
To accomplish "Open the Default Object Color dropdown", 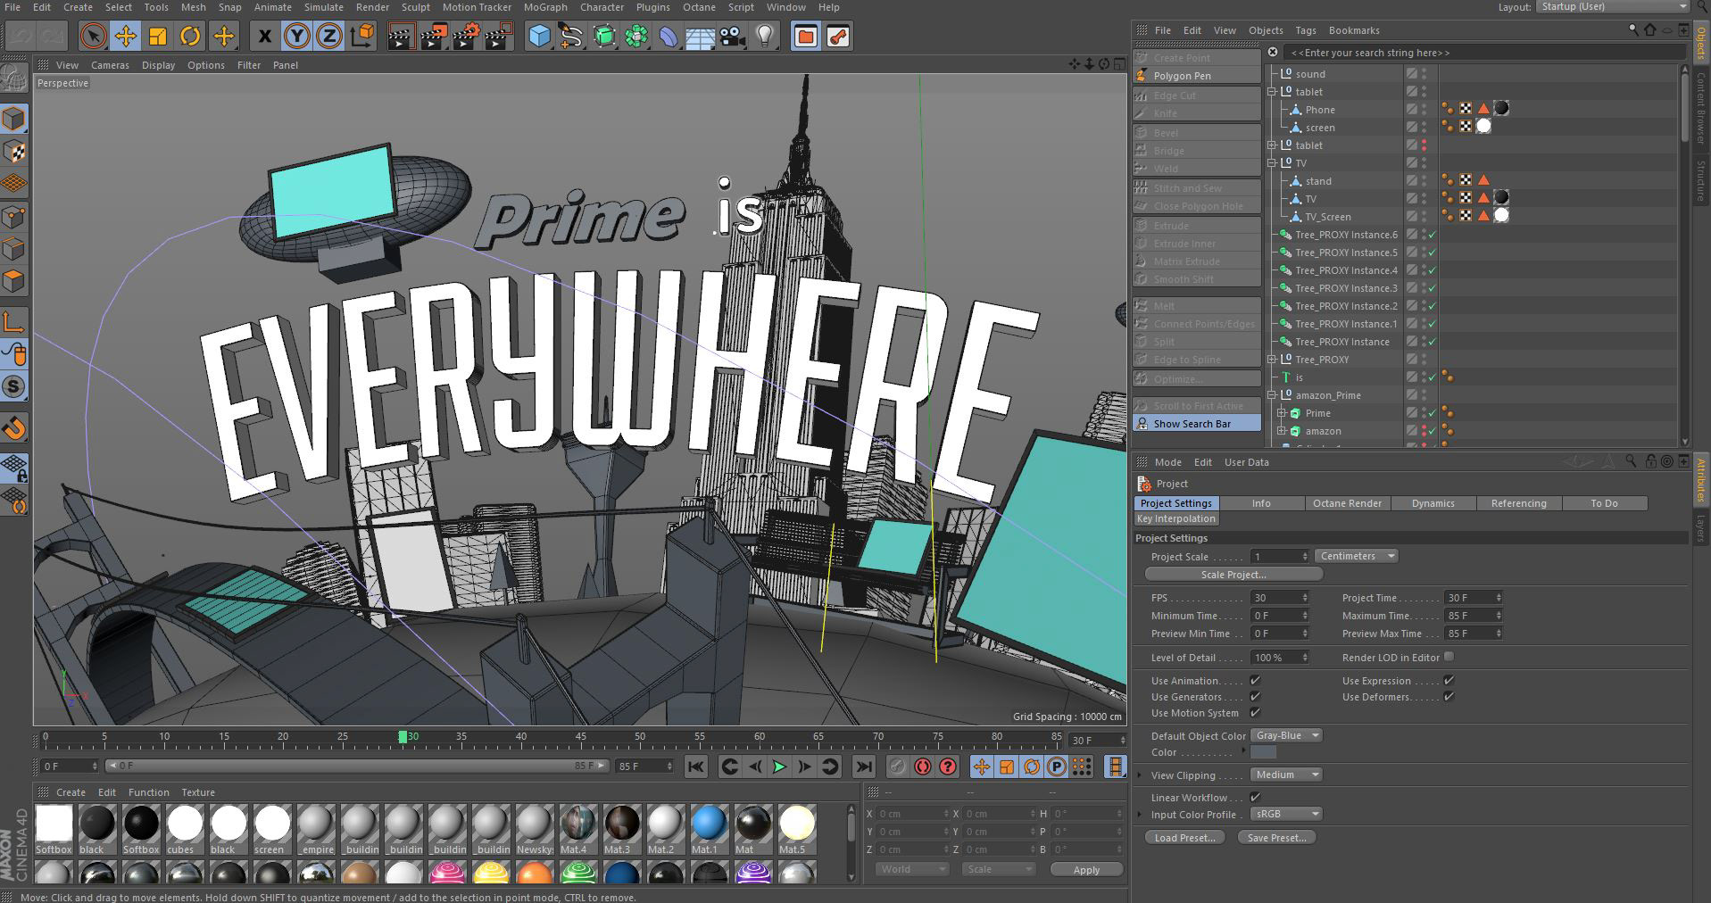I will pos(1285,735).
